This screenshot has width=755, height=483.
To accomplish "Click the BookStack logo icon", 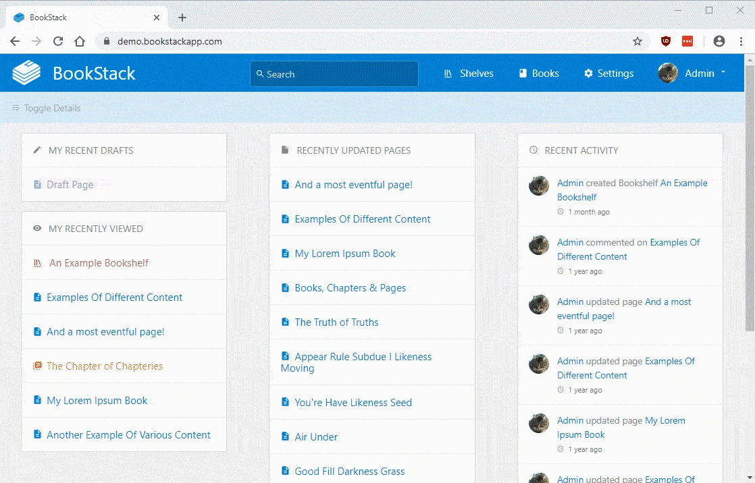I will pos(26,73).
